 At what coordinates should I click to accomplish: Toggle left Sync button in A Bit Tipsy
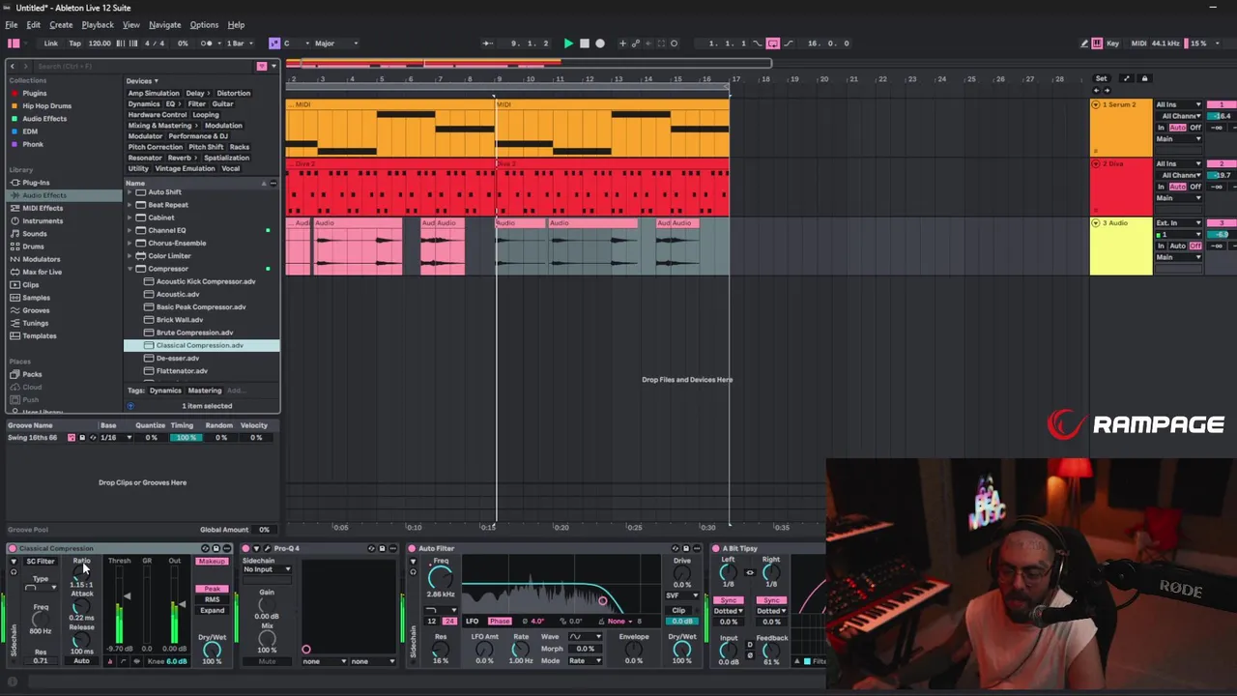pos(729,600)
